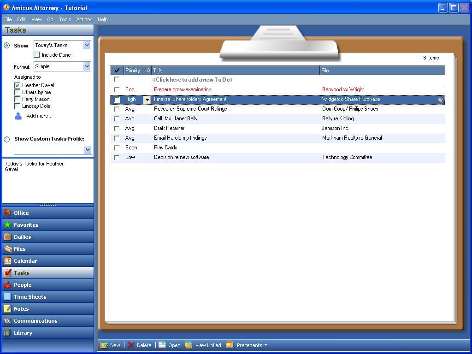Sort by the Title column header
Viewport: 472px width, 354px height.
pos(236,71)
